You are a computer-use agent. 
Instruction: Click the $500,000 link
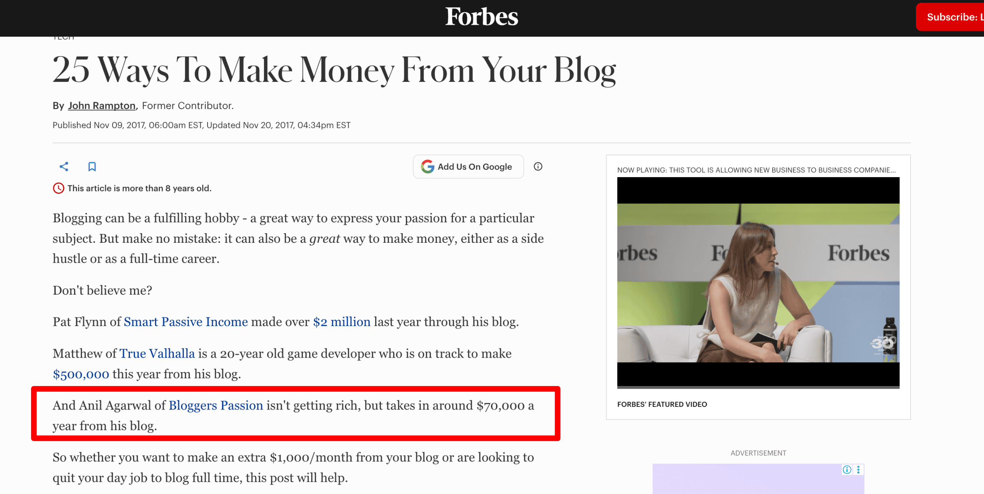[x=81, y=374]
